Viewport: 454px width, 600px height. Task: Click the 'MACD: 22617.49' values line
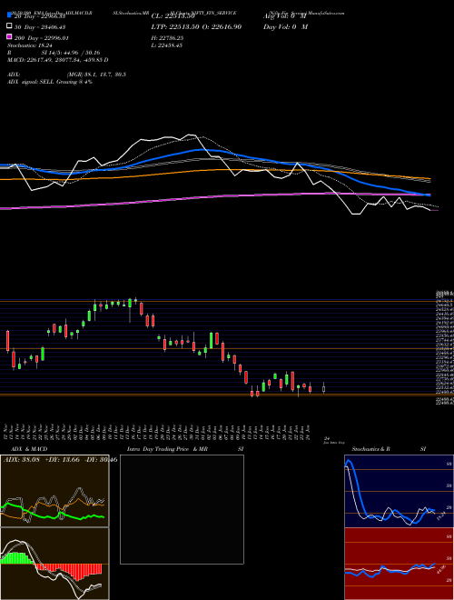(58, 60)
